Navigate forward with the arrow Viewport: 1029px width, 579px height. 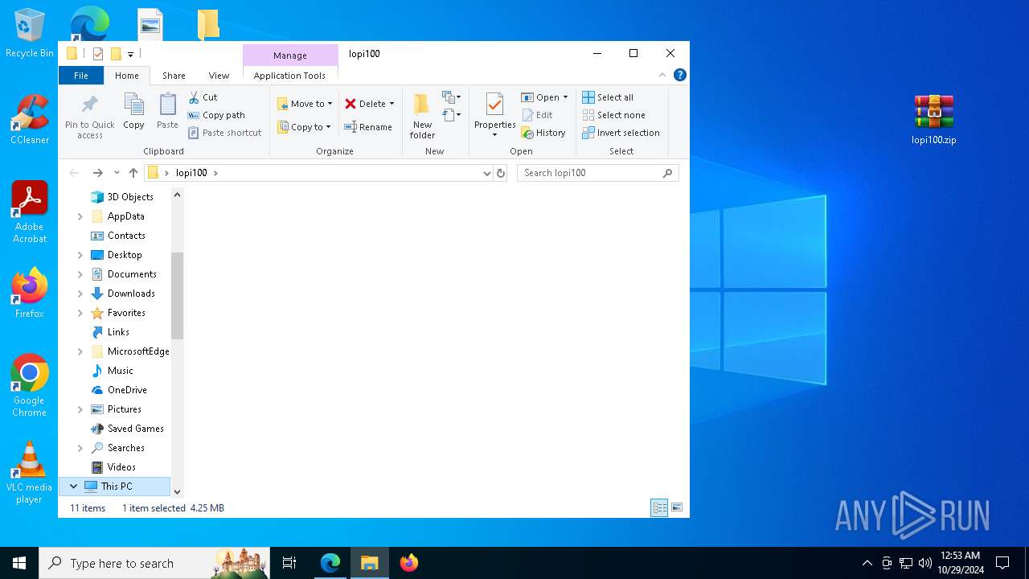coord(97,173)
